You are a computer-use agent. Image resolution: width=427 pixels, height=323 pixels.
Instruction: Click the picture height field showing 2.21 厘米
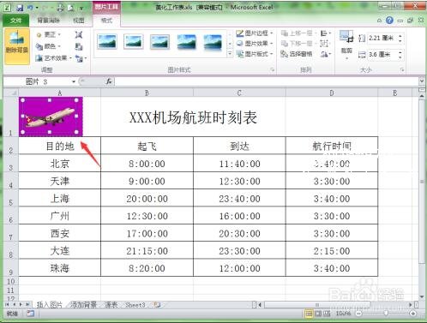(x=382, y=38)
